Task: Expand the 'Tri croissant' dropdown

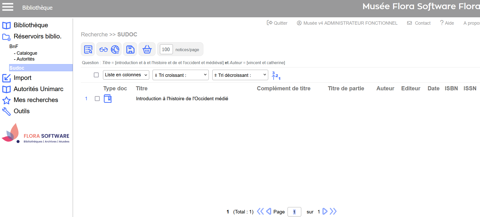Action: click(x=181, y=75)
